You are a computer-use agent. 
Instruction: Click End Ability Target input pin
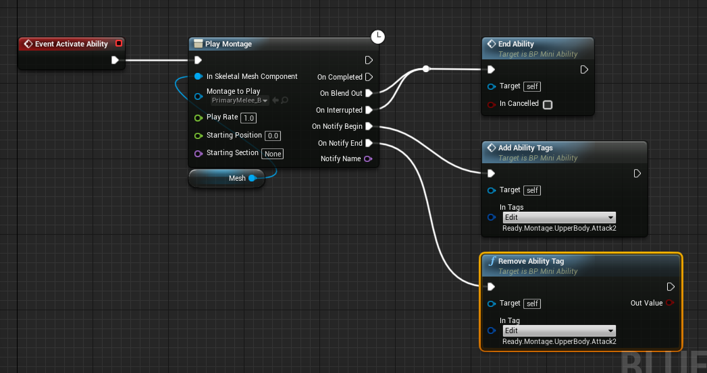point(492,86)
